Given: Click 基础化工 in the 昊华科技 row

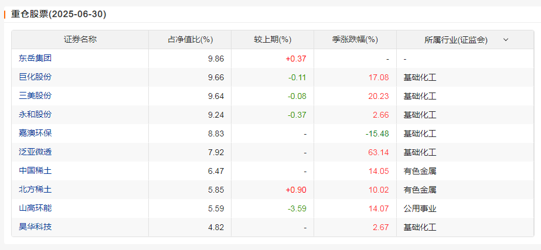Looking at the screenshot, I should click(420, 228).
